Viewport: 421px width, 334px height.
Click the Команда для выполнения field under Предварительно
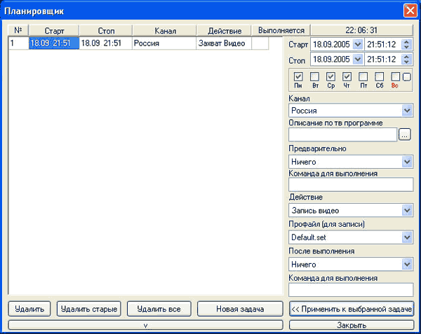(x=351, y=185)
